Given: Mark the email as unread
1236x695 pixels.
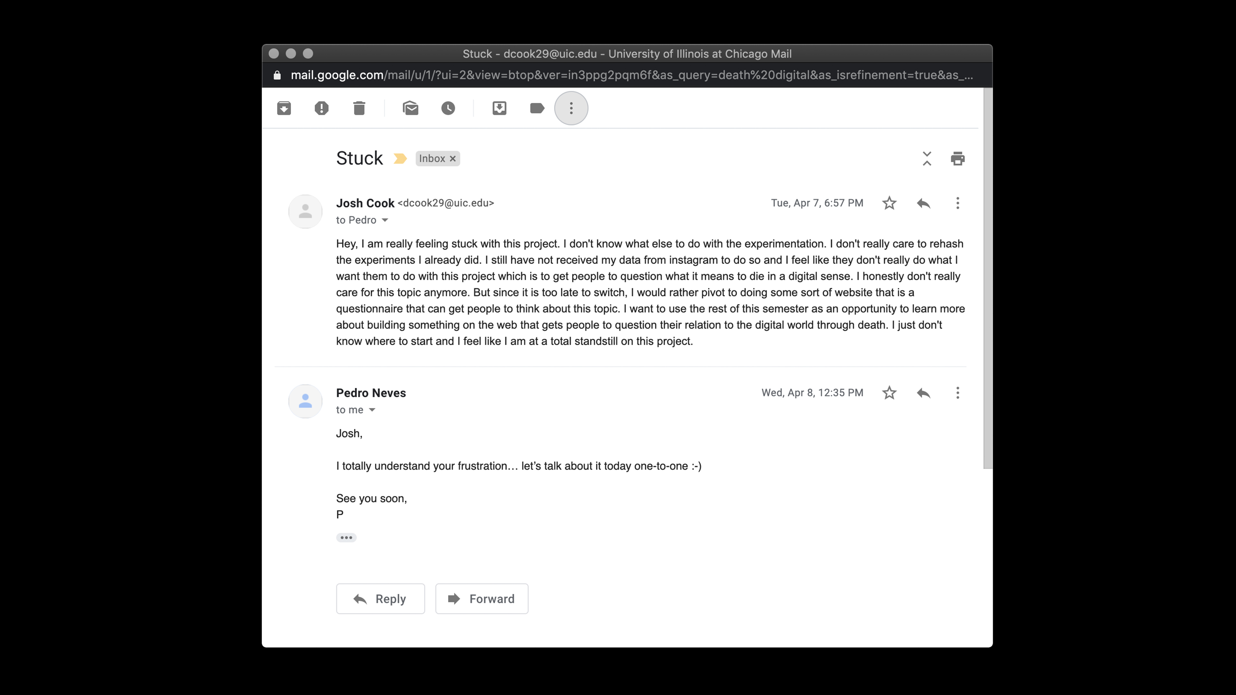Looking at the screenshot, I should 411,108.
